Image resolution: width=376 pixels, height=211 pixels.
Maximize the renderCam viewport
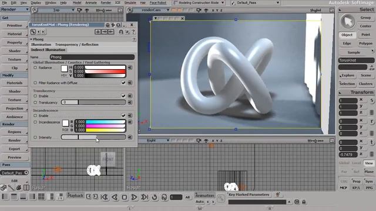(331, 10)
